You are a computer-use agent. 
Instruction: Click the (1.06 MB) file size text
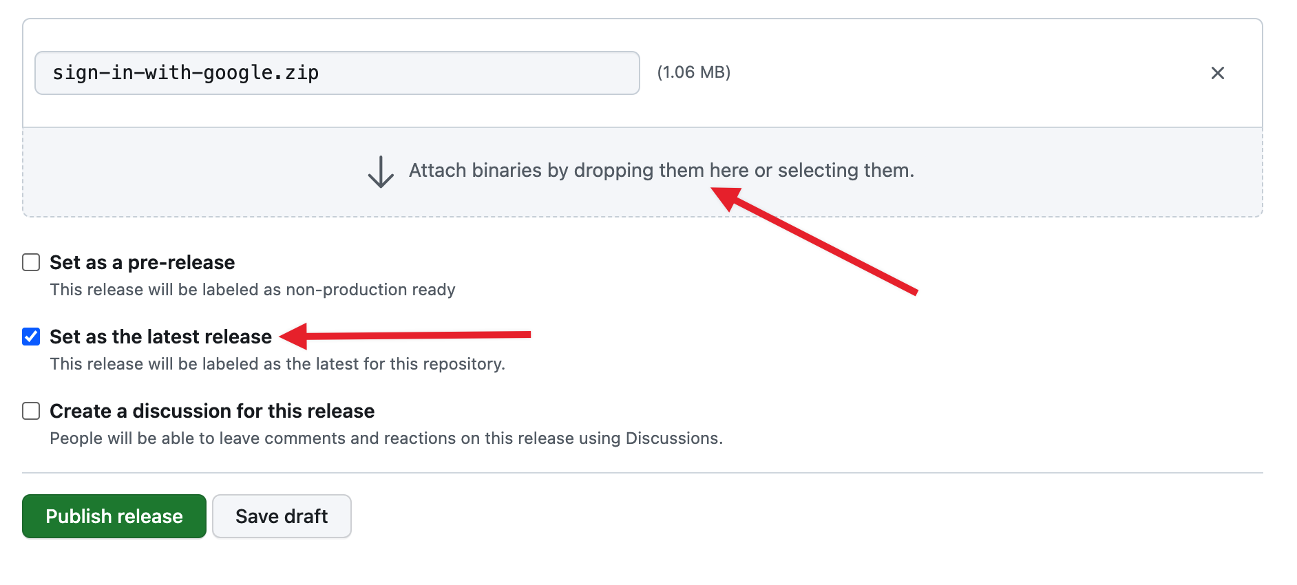(x=693, y=72)
